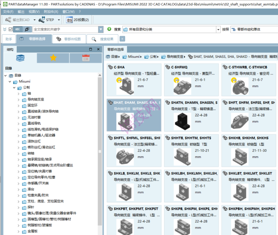Click the STEP export icon
Image resolution: width=278 pixels, height=235 pixels.
click(x=42, y=20)
